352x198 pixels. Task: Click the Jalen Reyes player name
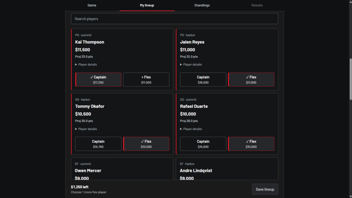(x=192, y=42)
